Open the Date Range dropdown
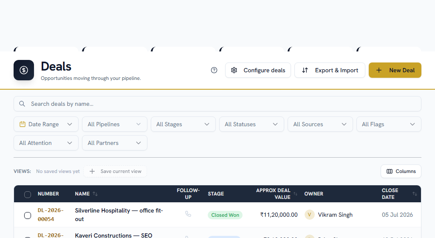 pyautogui.click(x=46, y=124)
